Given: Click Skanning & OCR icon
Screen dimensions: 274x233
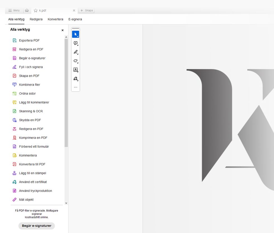Looking at the screenshot, I should tap(15, 111).
